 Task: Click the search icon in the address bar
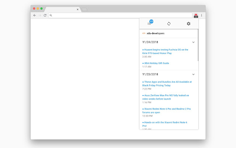pos(51,15)
